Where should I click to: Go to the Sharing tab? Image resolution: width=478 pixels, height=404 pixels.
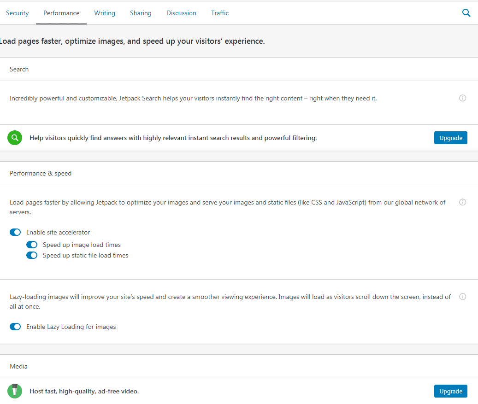(x=141, y=13)
